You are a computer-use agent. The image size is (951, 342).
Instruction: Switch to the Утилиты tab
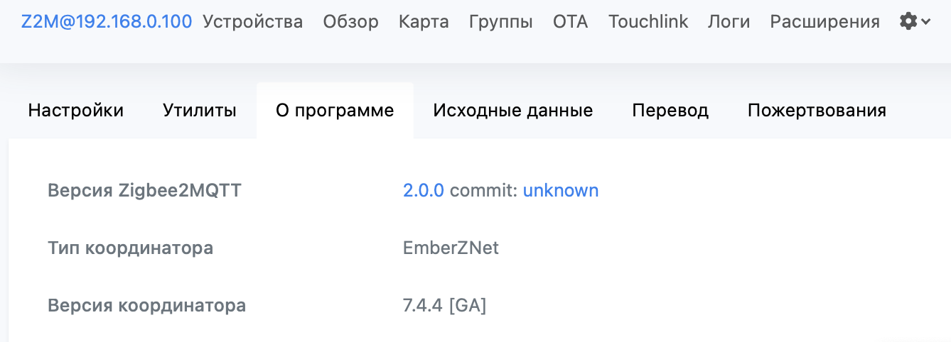coord(200,111)
